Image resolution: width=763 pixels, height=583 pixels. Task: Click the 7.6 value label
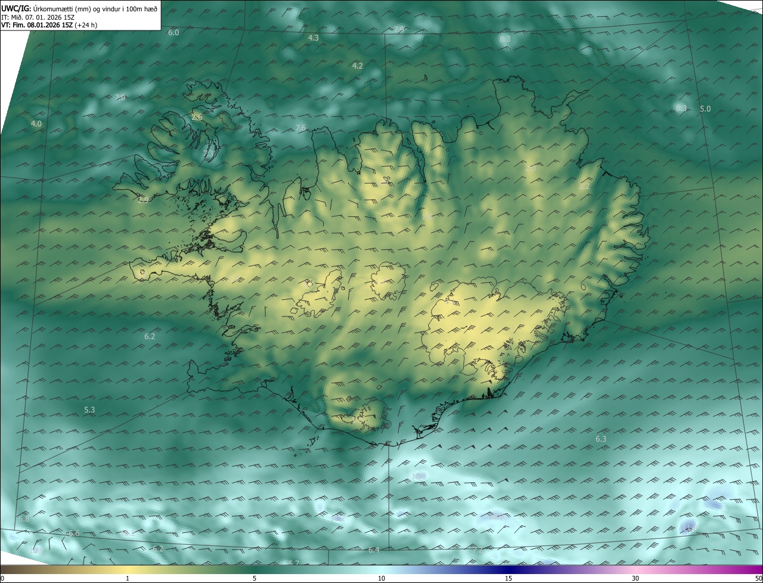coord(300,128)
